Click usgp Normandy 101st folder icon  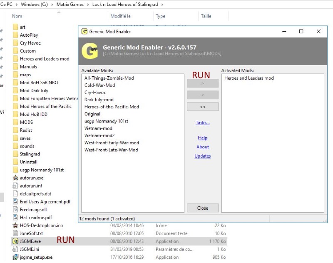(15, 170)
